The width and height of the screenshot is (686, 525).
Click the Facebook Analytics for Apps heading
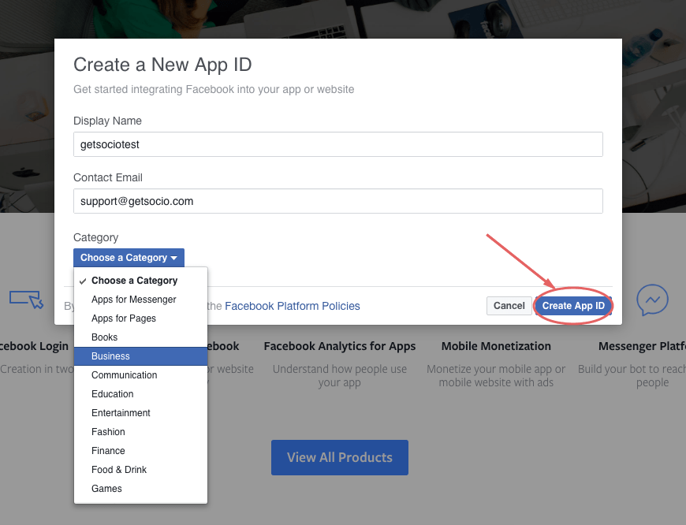340,346
